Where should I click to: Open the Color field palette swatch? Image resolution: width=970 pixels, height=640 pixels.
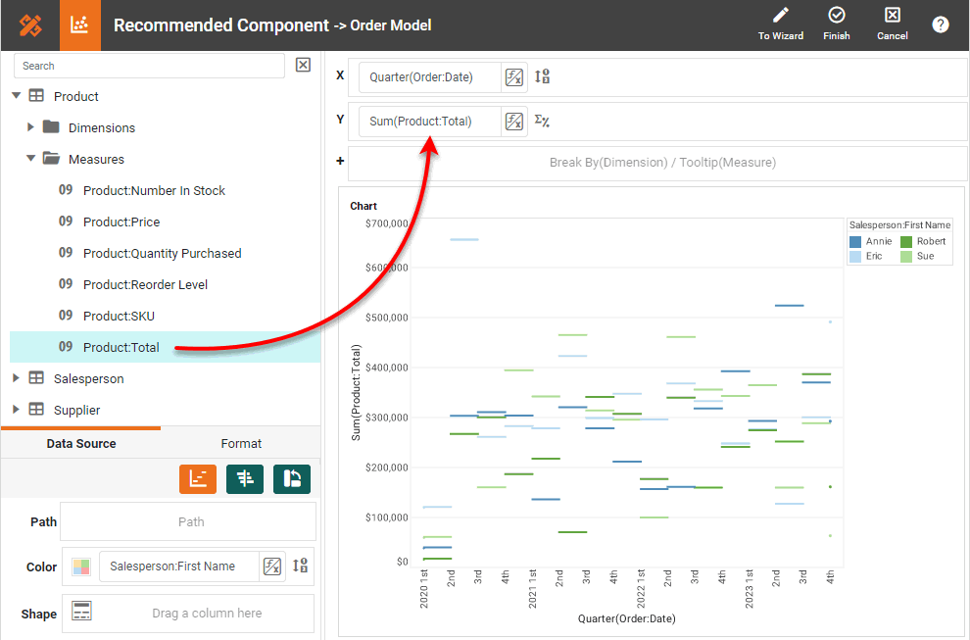[x=81, y=566]
